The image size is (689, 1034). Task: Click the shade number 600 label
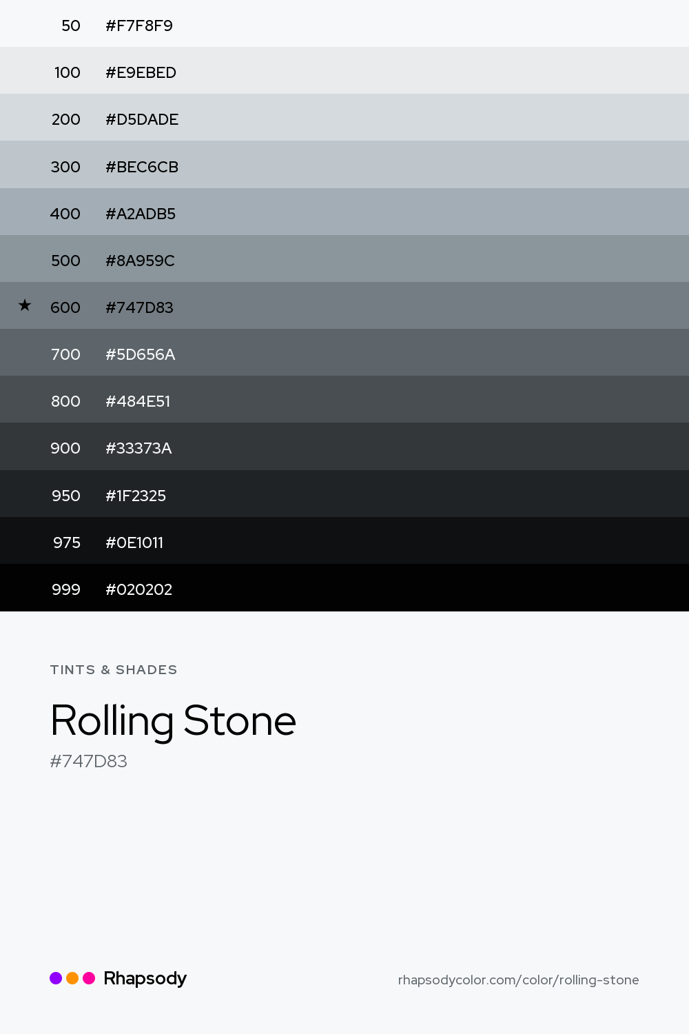pyautogui.click(x=65, y=308)
